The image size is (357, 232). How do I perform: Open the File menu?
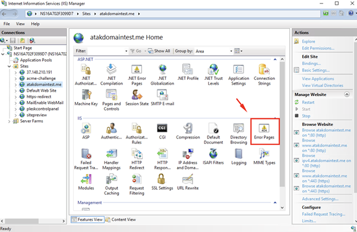pyautogui.click(x=7, y=24)
